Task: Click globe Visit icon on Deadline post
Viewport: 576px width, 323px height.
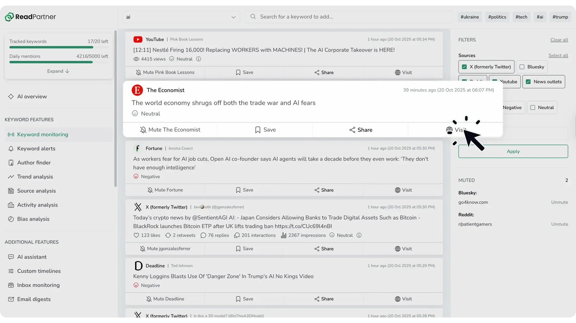Action: click(397, 299)
